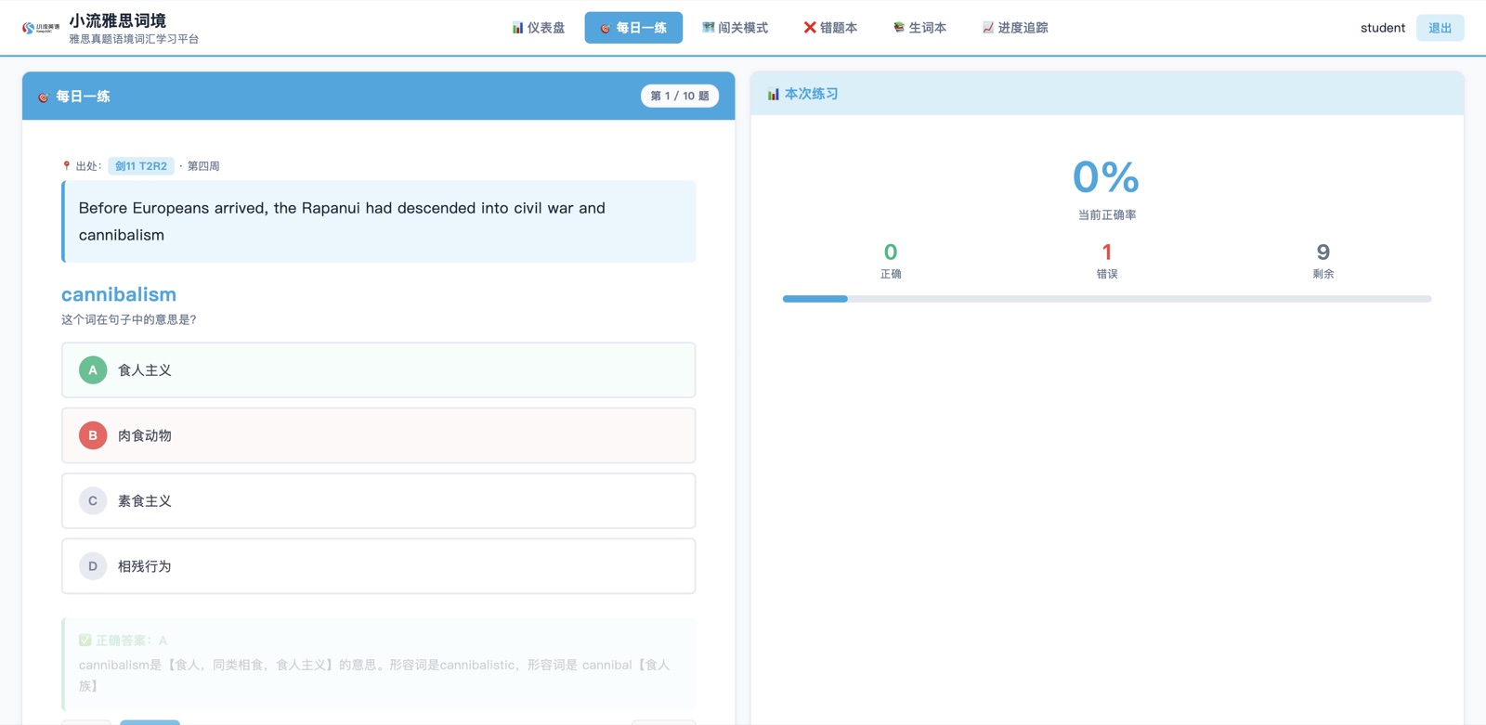Open the 生词本 vocabulary tab

point(919,28)
